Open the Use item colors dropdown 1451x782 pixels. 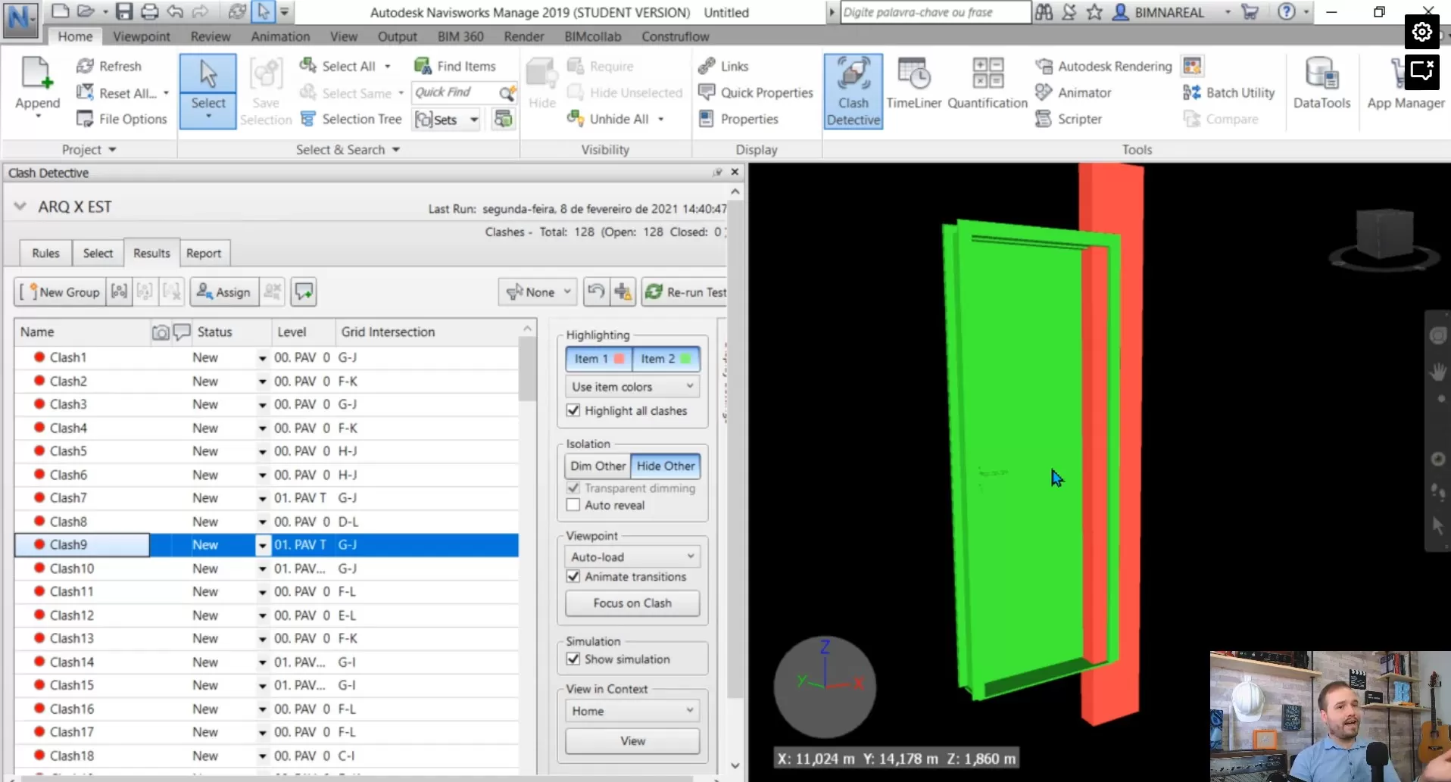(x=632, y=386)
